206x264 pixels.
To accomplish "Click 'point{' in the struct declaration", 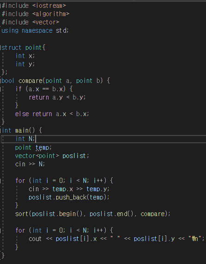I will tap(35, 47).
